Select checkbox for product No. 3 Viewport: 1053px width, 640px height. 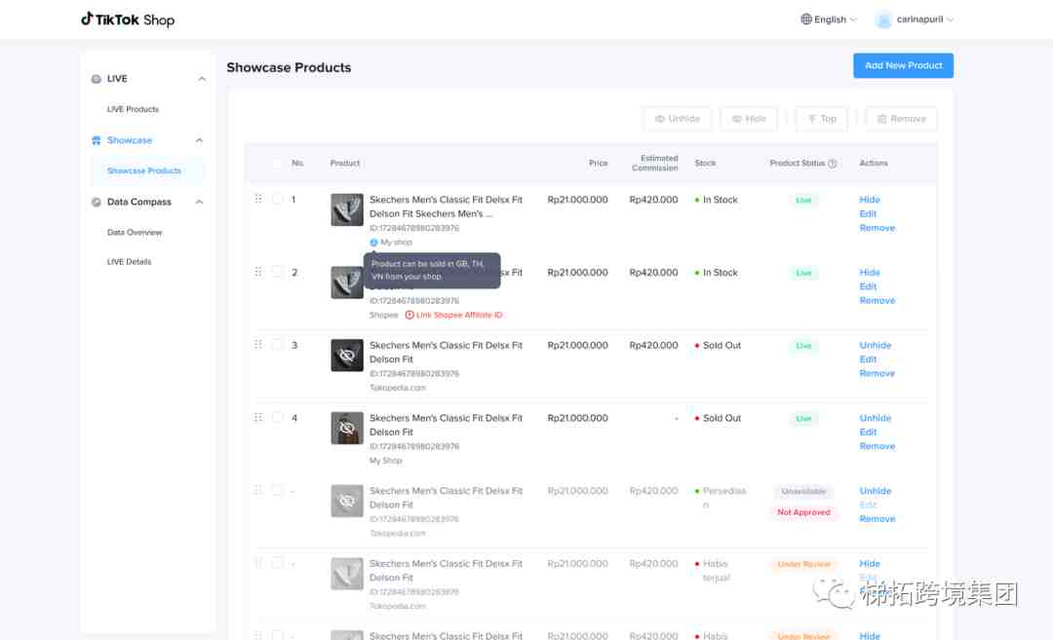click(277, 345)
